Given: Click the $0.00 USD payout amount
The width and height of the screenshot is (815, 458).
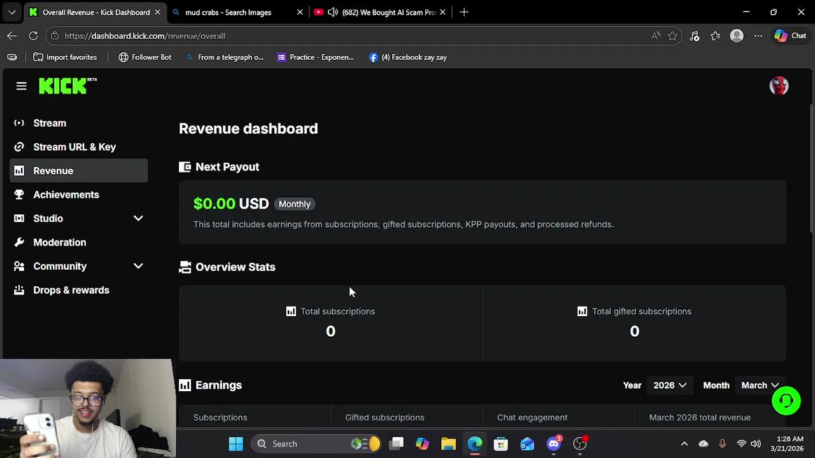Looking at the screenshot, I should 231,204.
